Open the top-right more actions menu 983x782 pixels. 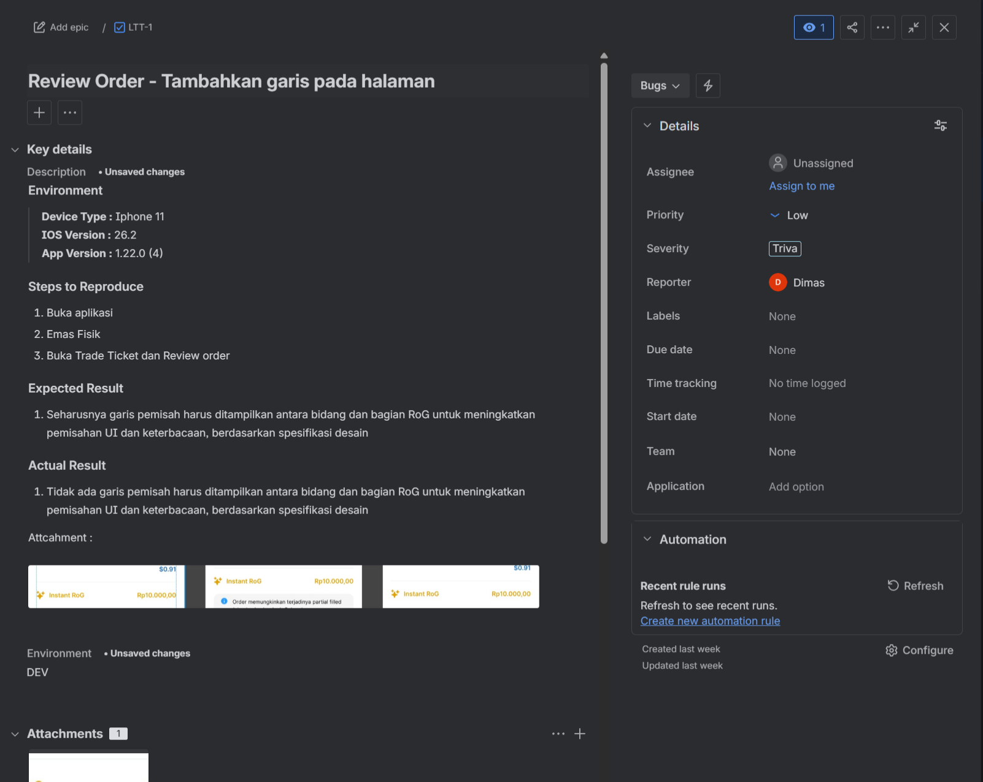click(883, 27)
